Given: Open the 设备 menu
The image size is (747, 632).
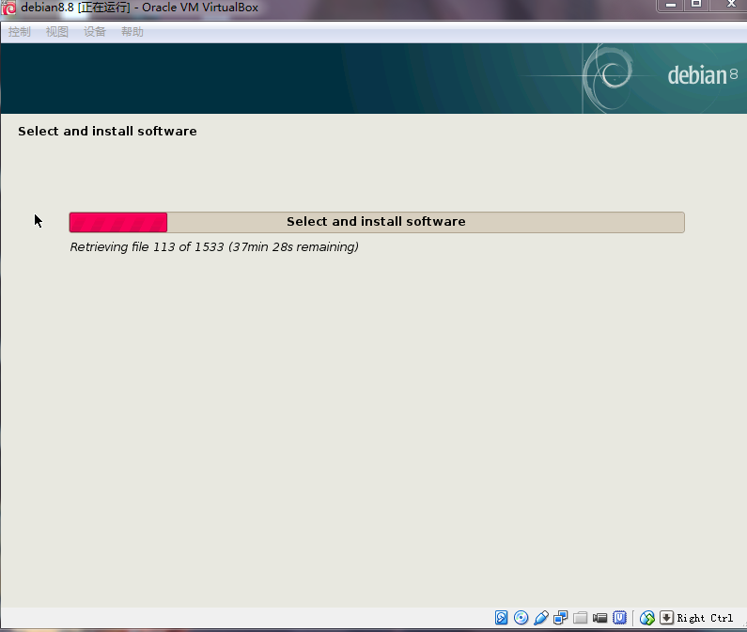Looking at the screenshot, I should [x=95, y=32].
